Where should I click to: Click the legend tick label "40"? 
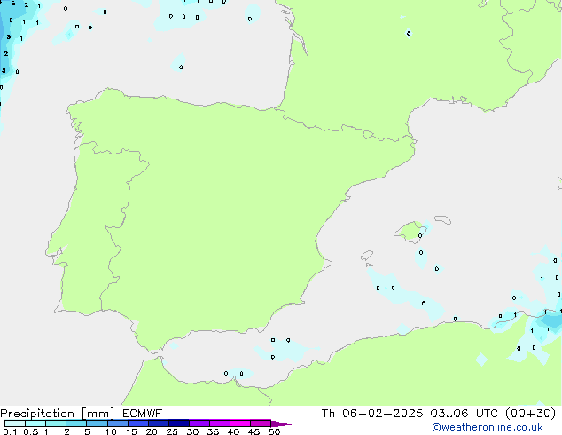coord(233,431)
